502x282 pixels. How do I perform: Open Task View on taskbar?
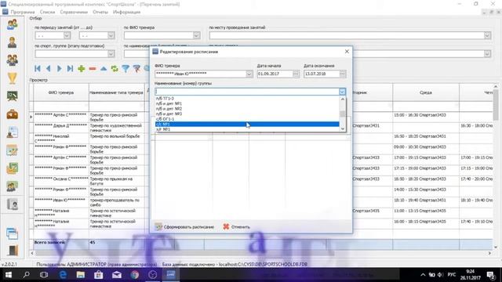point(44,274)
